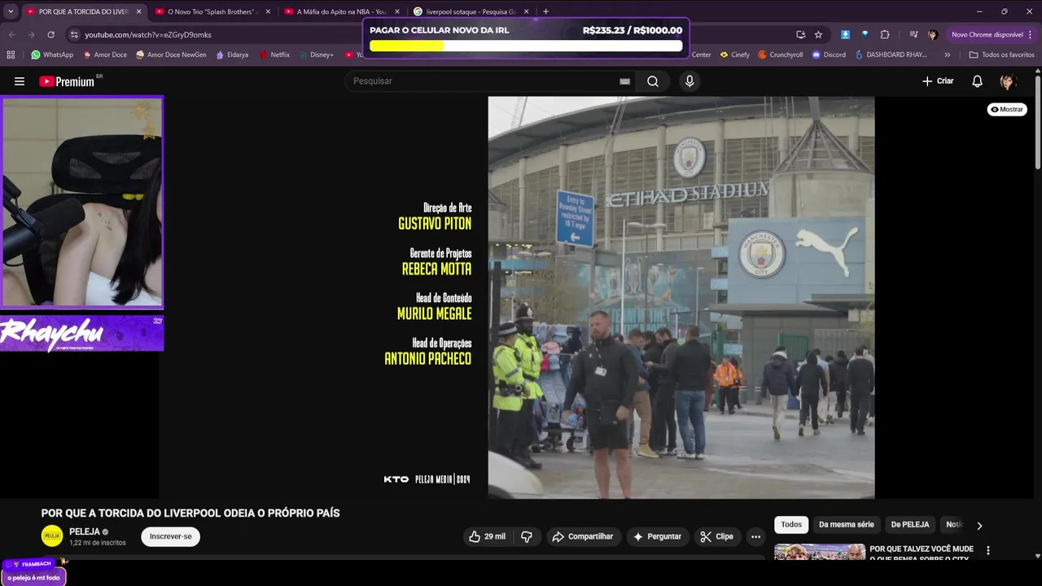Open the Disney+ bookmark
Image resolution: width=1042 pixels, height=586 pixels.
(x=316, y=55)
